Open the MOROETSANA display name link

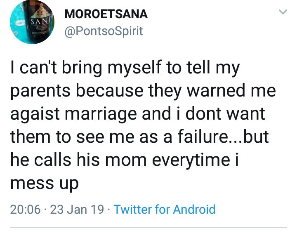coord(106,14)
